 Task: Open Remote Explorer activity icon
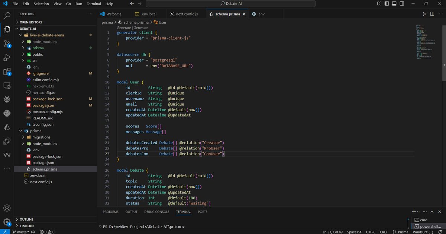click(x=7, y=86)
